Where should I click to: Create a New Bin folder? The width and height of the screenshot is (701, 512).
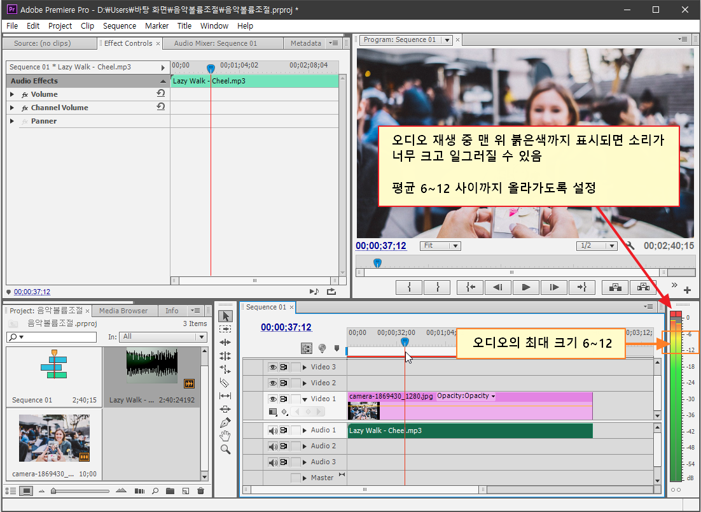pyautogui.click(x=170, y=491)
